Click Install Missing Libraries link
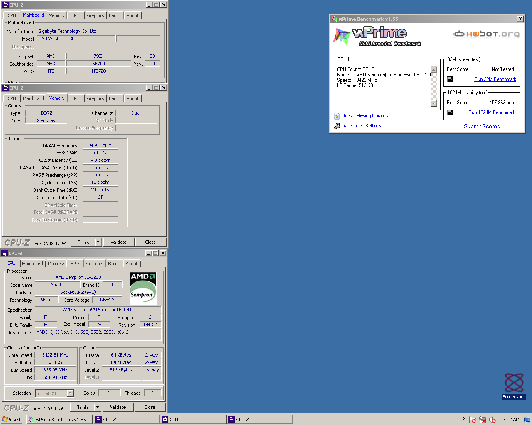 click(x=366, y=116)
